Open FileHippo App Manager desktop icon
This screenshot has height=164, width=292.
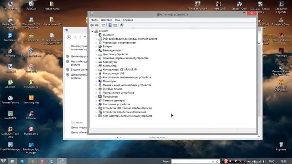(x=31, y=148)
